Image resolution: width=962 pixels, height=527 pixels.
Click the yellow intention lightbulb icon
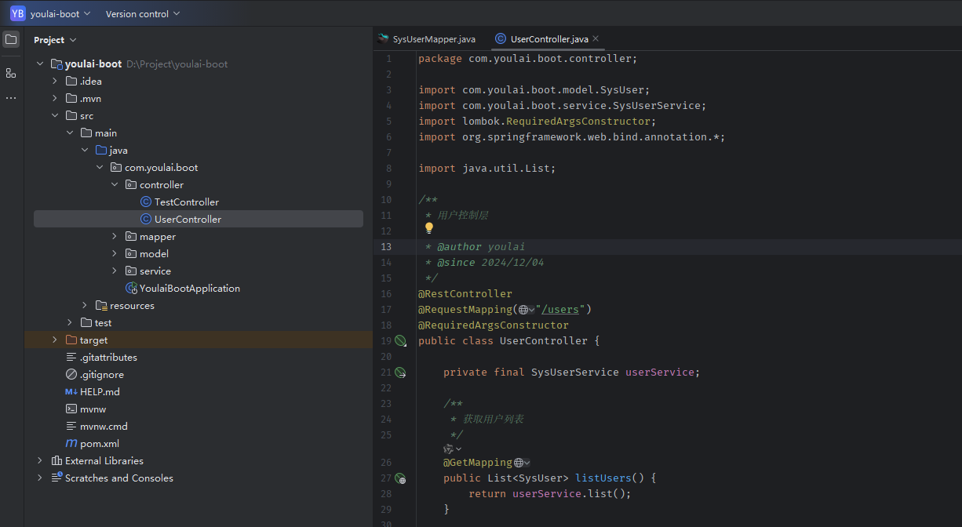(x=429, y=228)
